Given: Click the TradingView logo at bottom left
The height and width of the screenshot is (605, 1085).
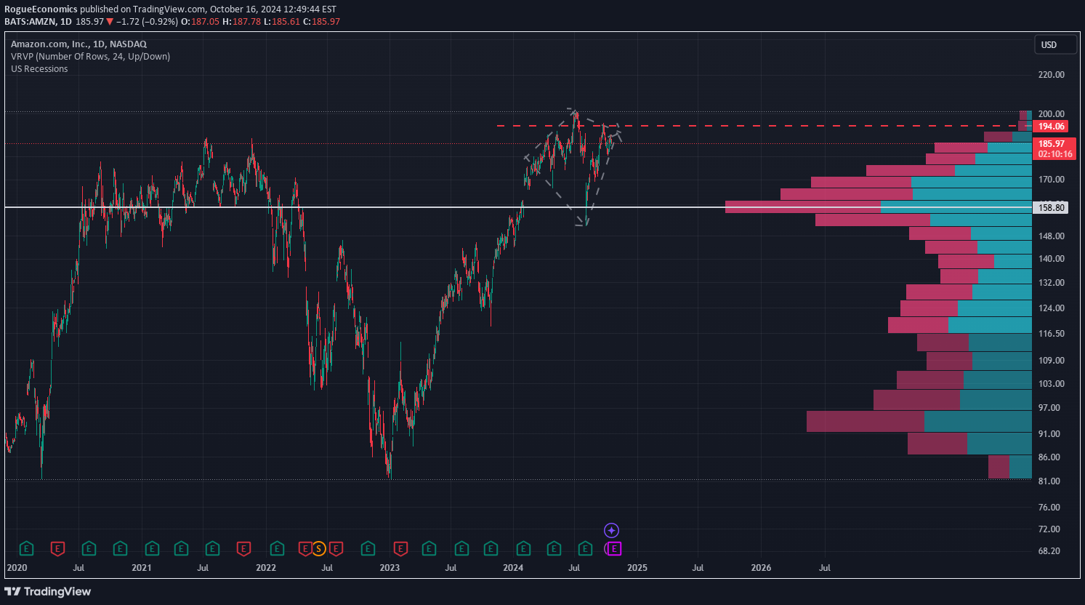Looking at the screenshot, I should 48,591.
